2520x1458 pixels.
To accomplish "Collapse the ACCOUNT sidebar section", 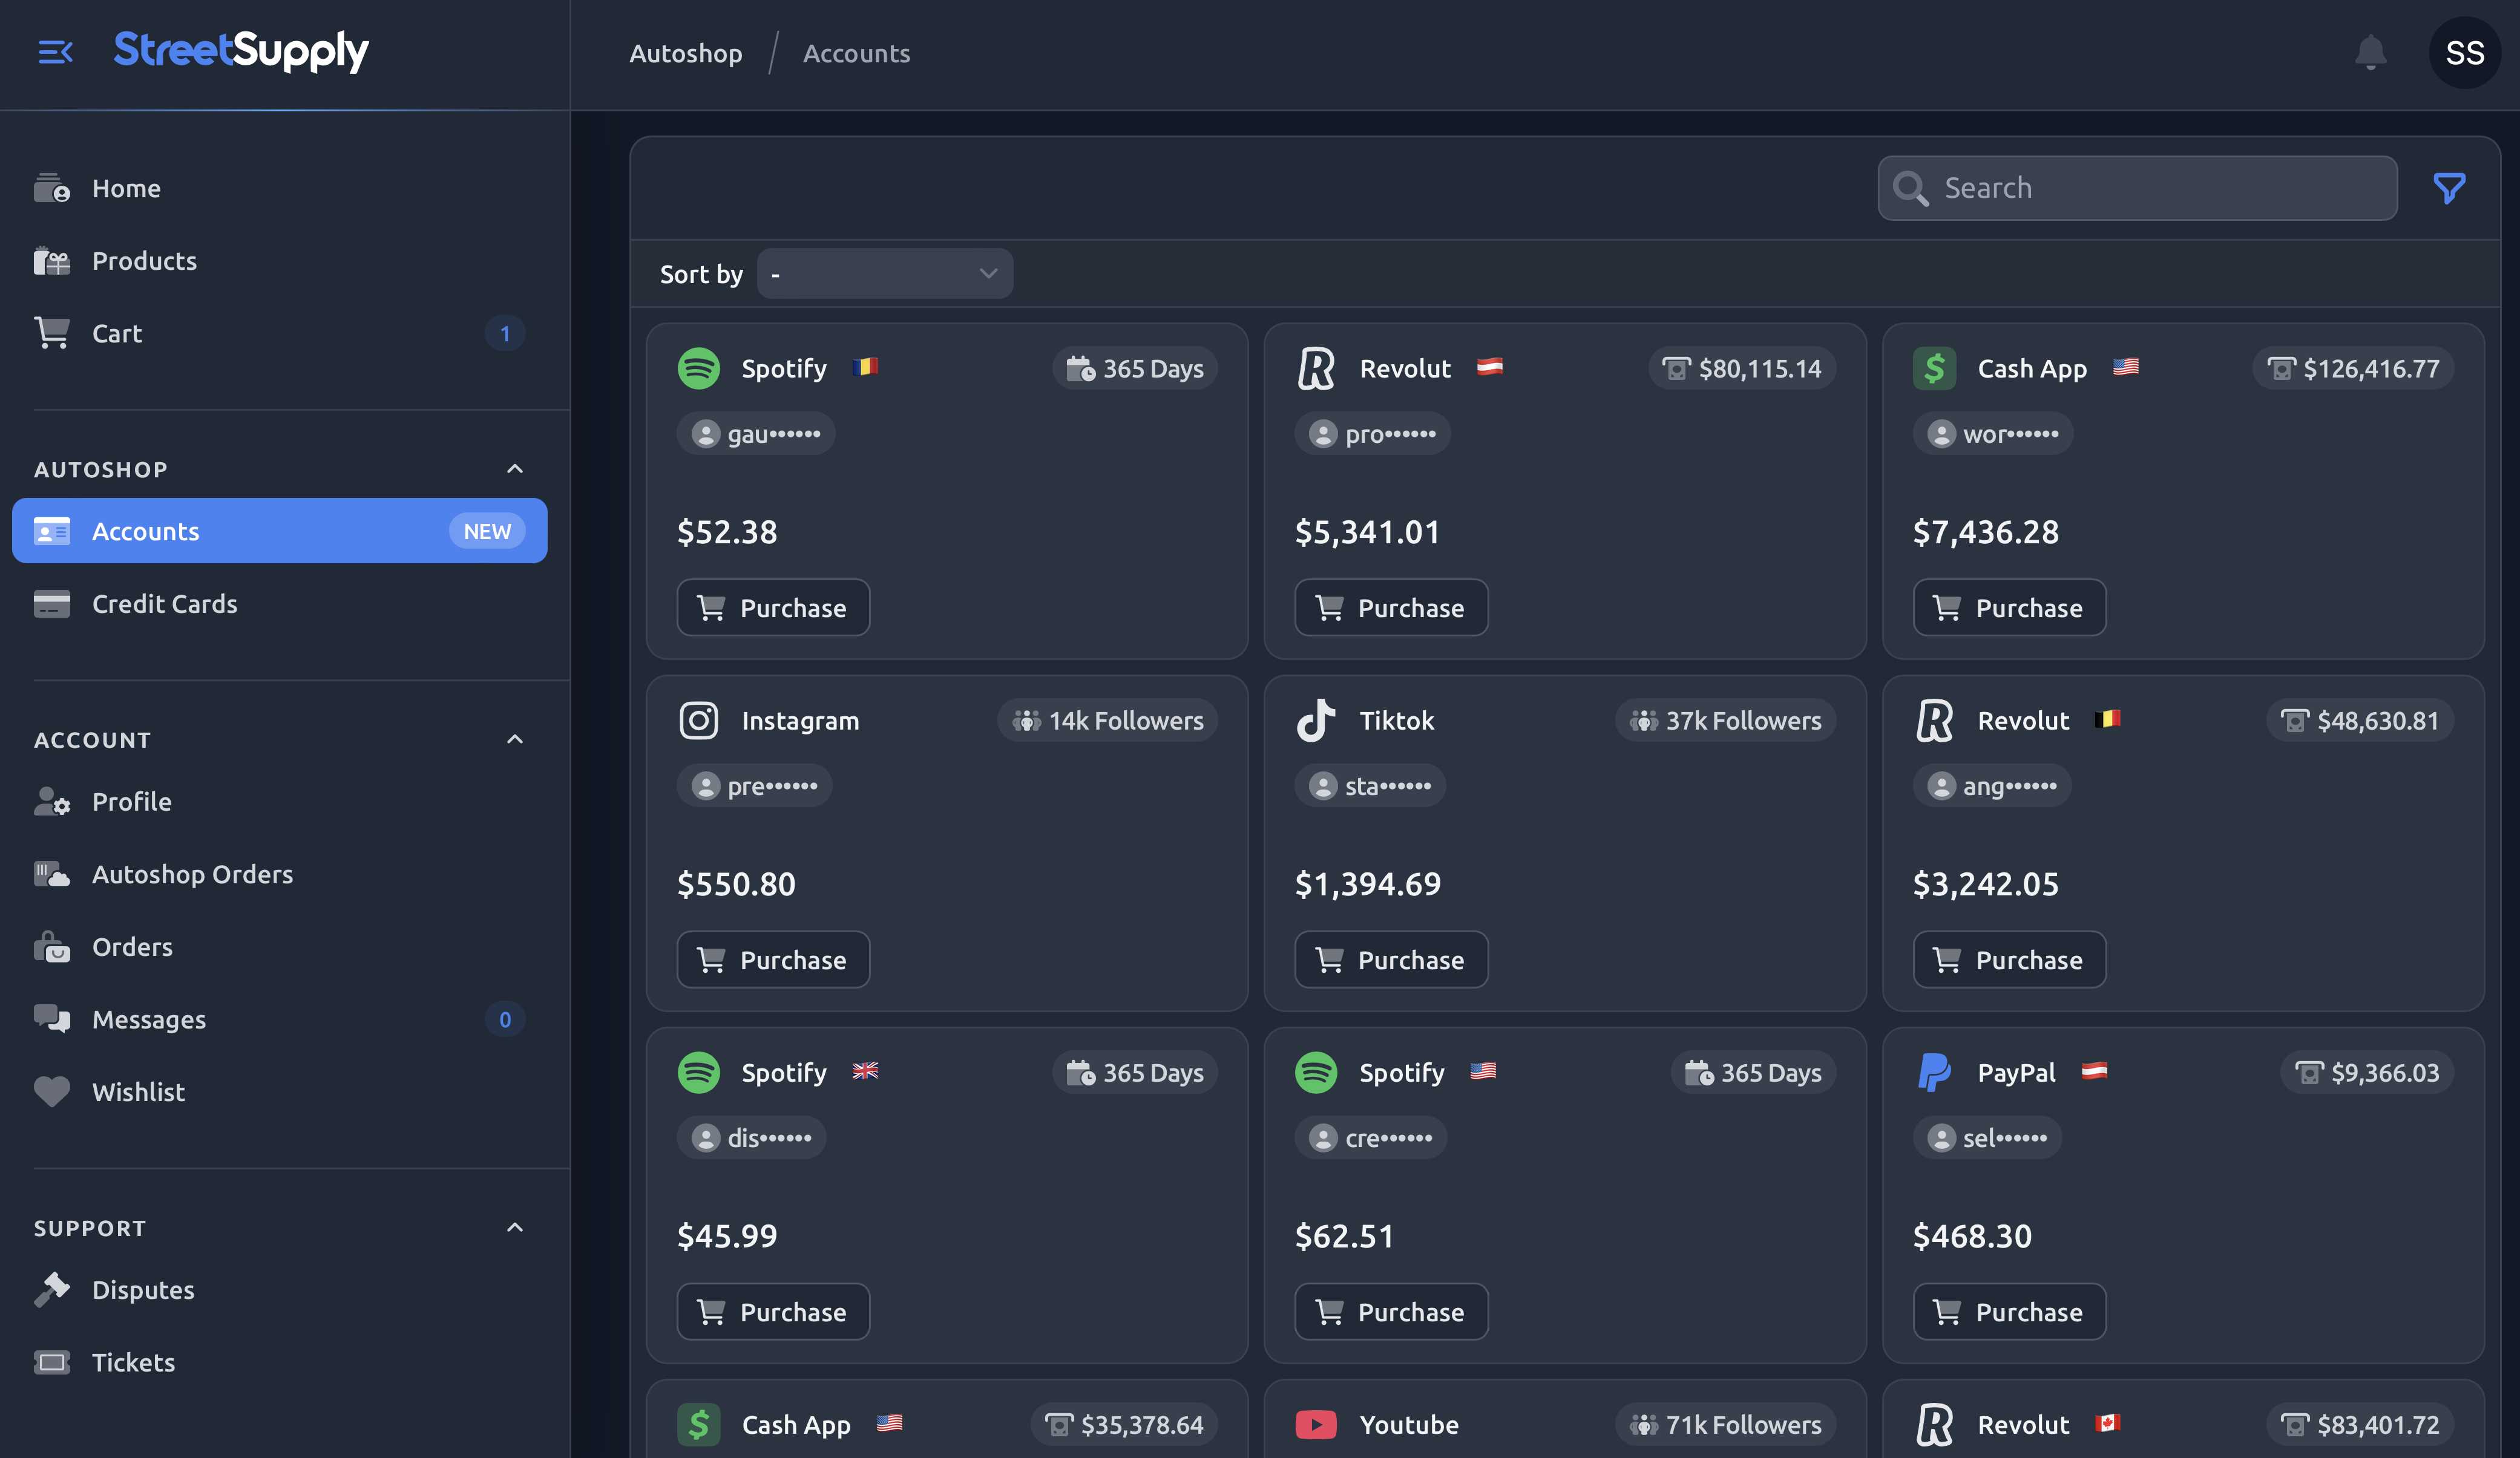I will [515, 739].
